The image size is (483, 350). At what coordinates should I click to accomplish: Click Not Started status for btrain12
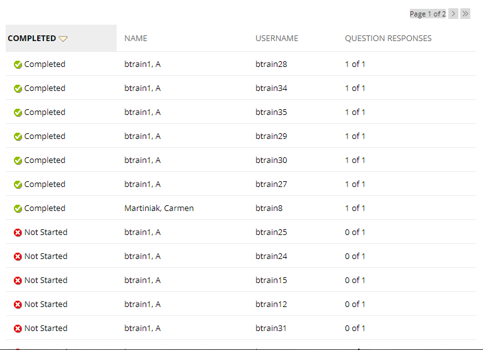[x=45, y=305]
